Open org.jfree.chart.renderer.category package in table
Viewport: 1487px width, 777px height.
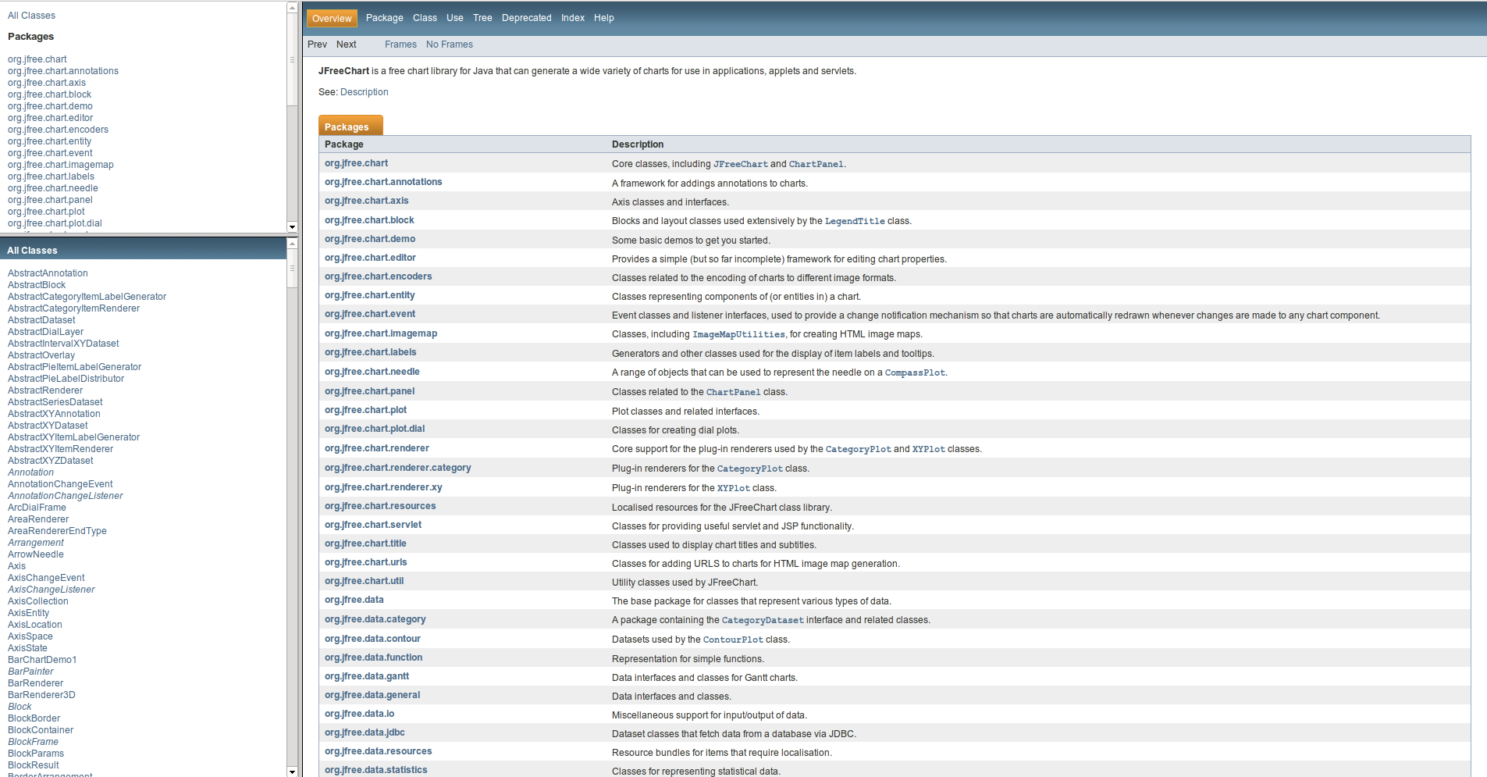pyautogui.click(x=397, y=468)
